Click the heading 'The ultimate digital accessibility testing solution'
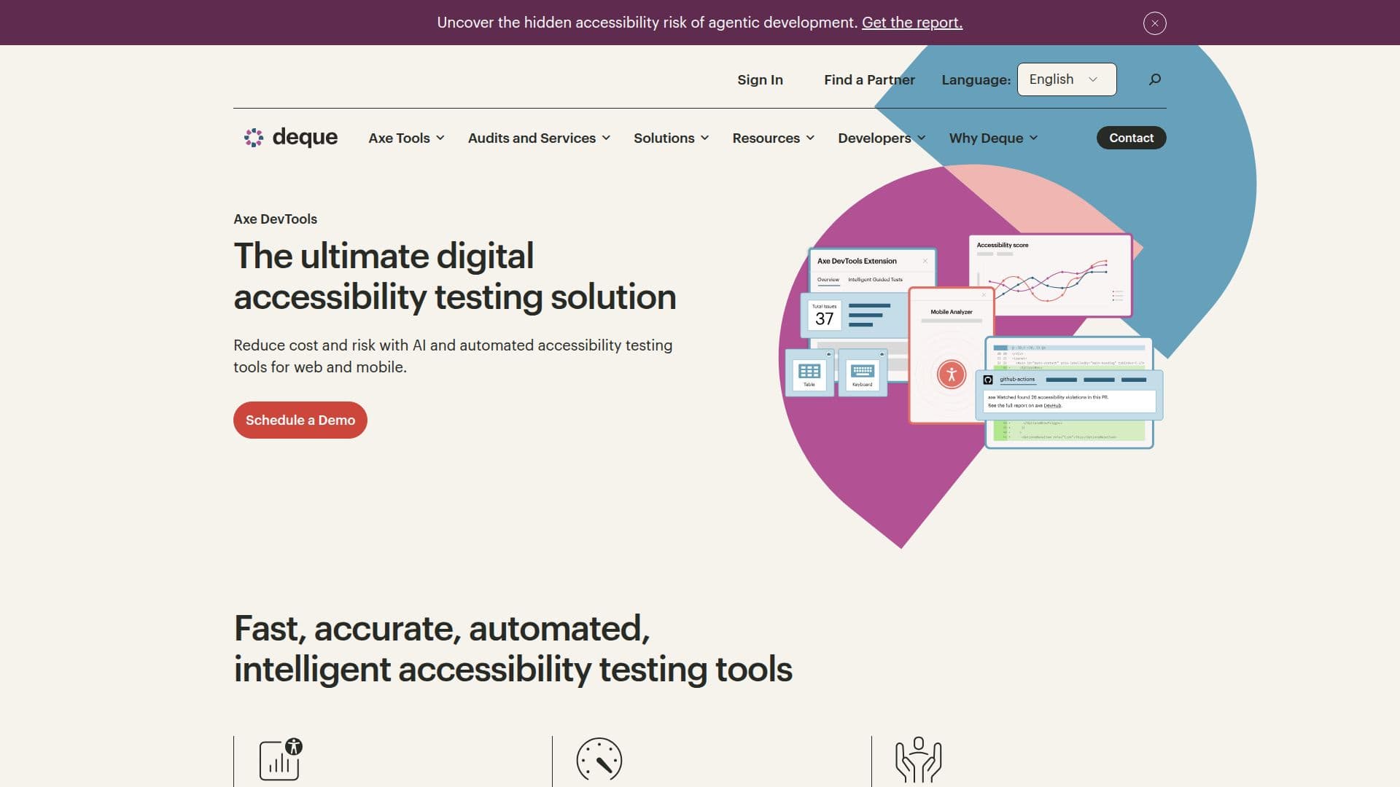 [455, 276]
